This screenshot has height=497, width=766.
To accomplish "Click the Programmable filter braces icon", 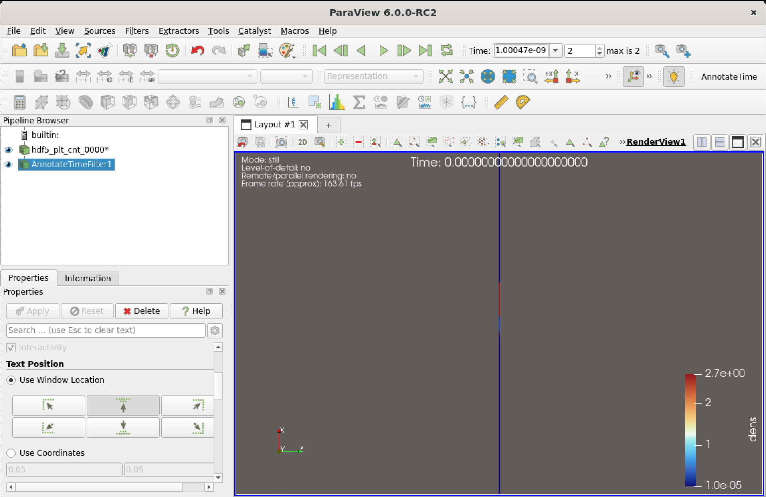I will click(x=469, y=102).
